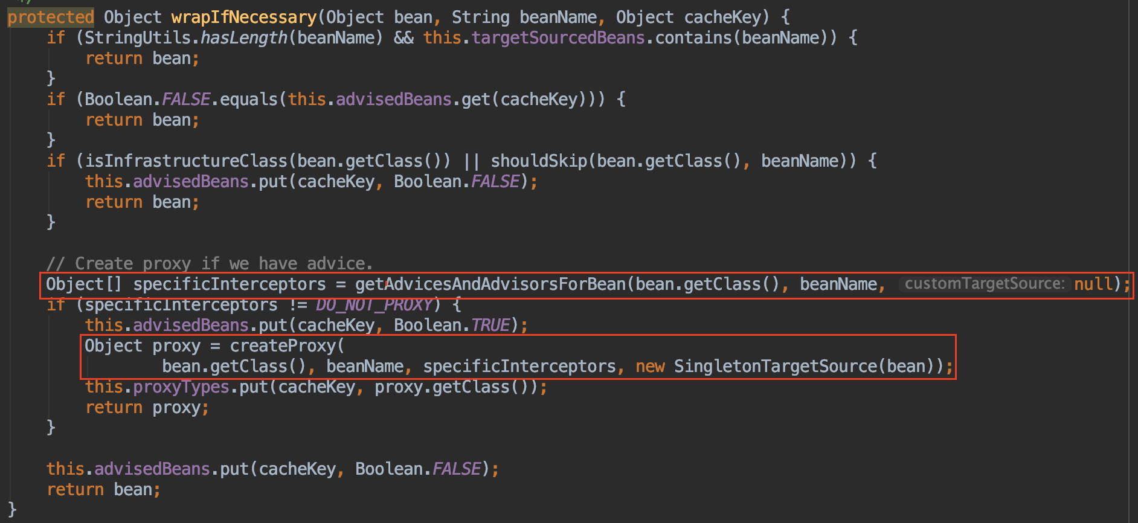Click the proxyTypes field reference
The image size is (1138, 523).
(x=181, y=387)
